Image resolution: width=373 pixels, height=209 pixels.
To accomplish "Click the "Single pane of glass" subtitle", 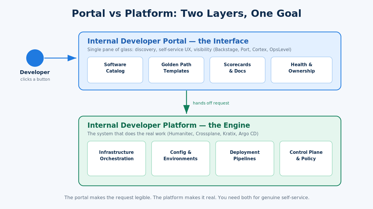I will click(189, 50).
